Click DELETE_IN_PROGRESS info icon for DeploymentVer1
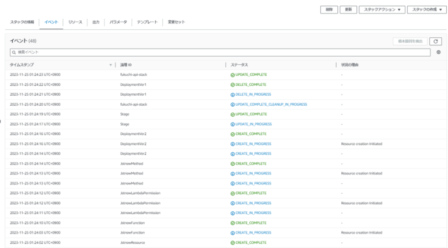This screenshot has height=248, width=448. (233, 95)
